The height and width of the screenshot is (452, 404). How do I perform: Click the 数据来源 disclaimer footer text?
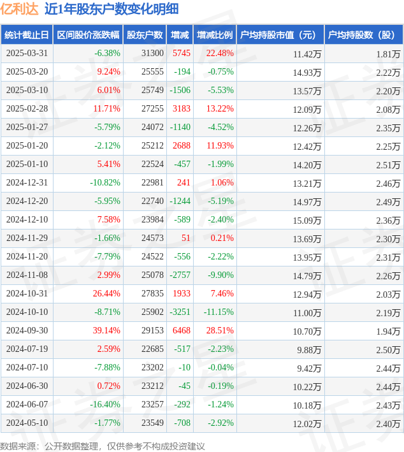tap(103, 446)
